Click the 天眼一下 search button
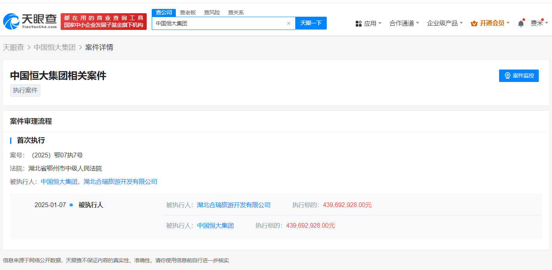The width and height of the screenshot is (552, 270). (311, 23)
